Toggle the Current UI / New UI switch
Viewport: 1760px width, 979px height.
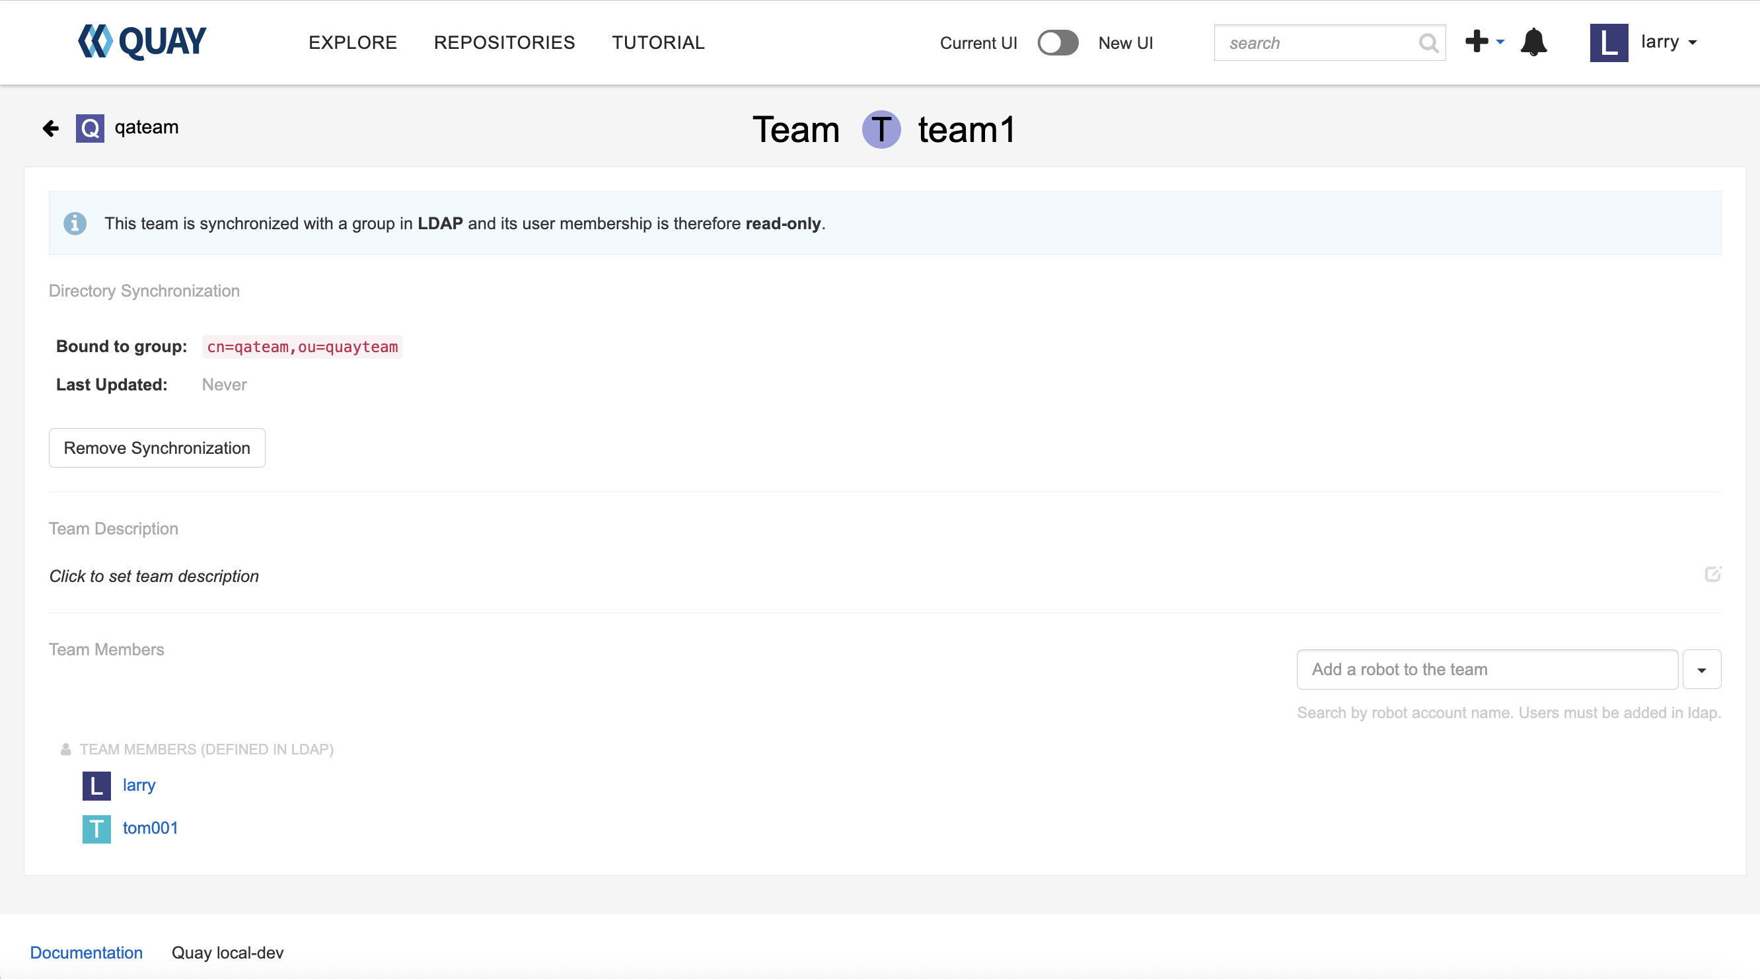[1057, 42]
